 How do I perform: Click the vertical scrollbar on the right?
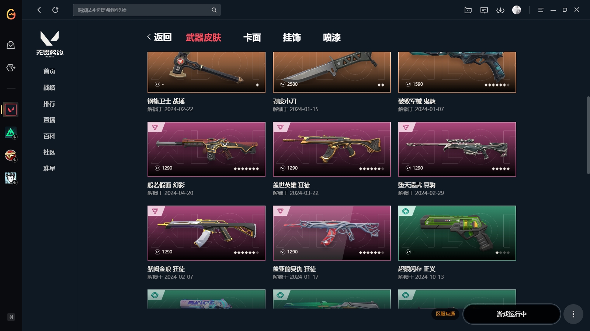(x=588, y=135)
